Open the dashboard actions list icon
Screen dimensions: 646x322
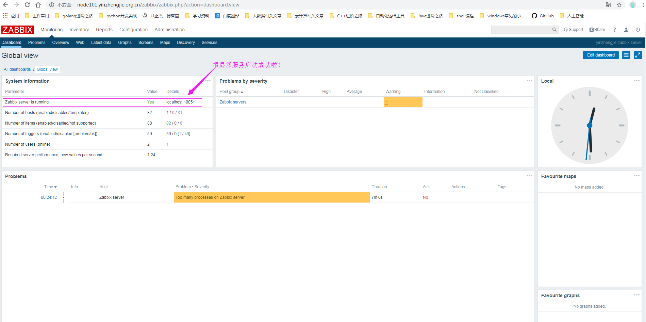[626, 55]
